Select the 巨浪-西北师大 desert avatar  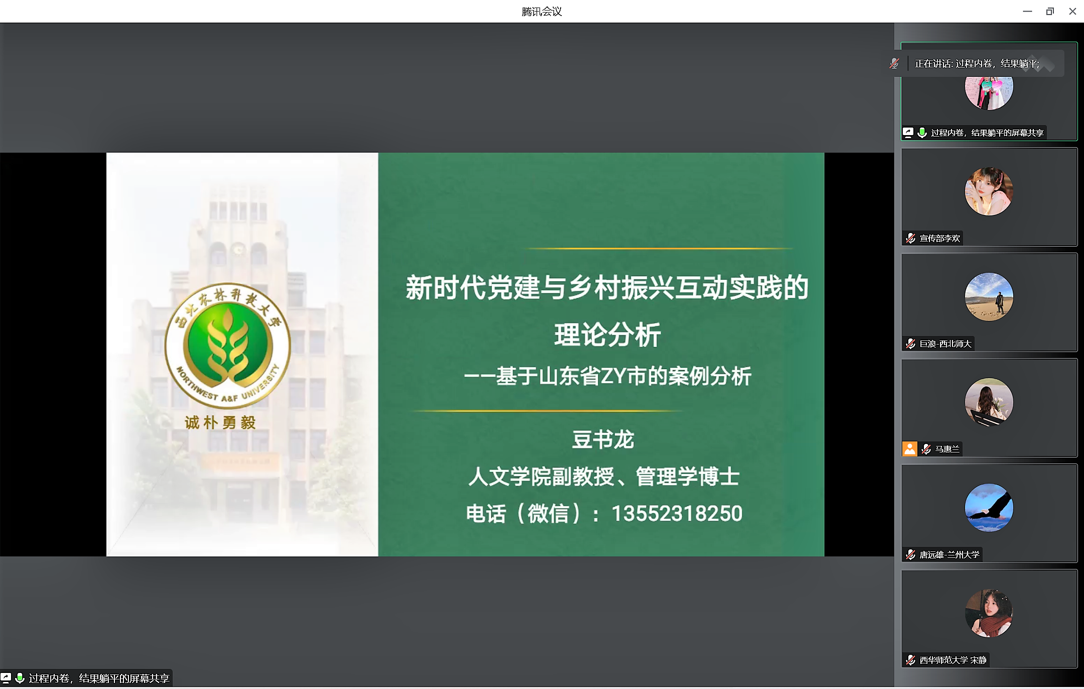(x=989, y=297)
